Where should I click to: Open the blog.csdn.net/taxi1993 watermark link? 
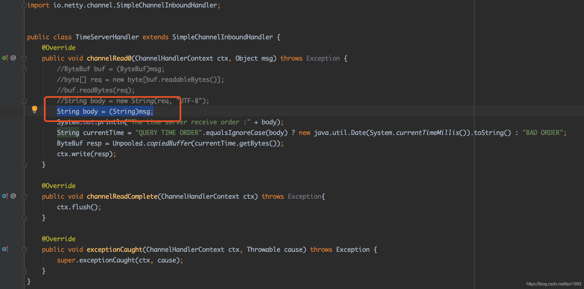[554, 284]
